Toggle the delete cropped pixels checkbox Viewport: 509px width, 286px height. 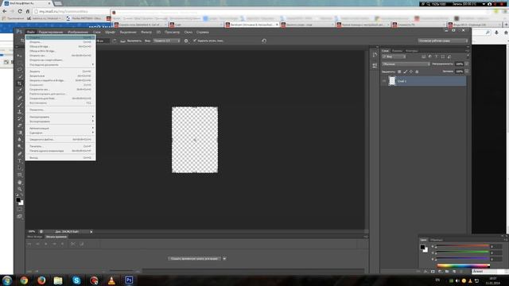tap(195, 41)
